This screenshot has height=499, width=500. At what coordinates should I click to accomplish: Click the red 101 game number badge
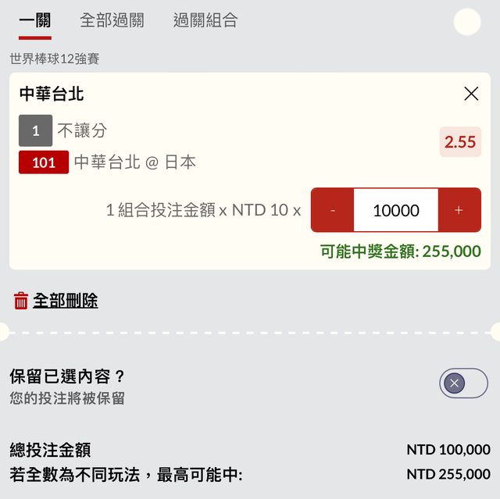(44, 162)
